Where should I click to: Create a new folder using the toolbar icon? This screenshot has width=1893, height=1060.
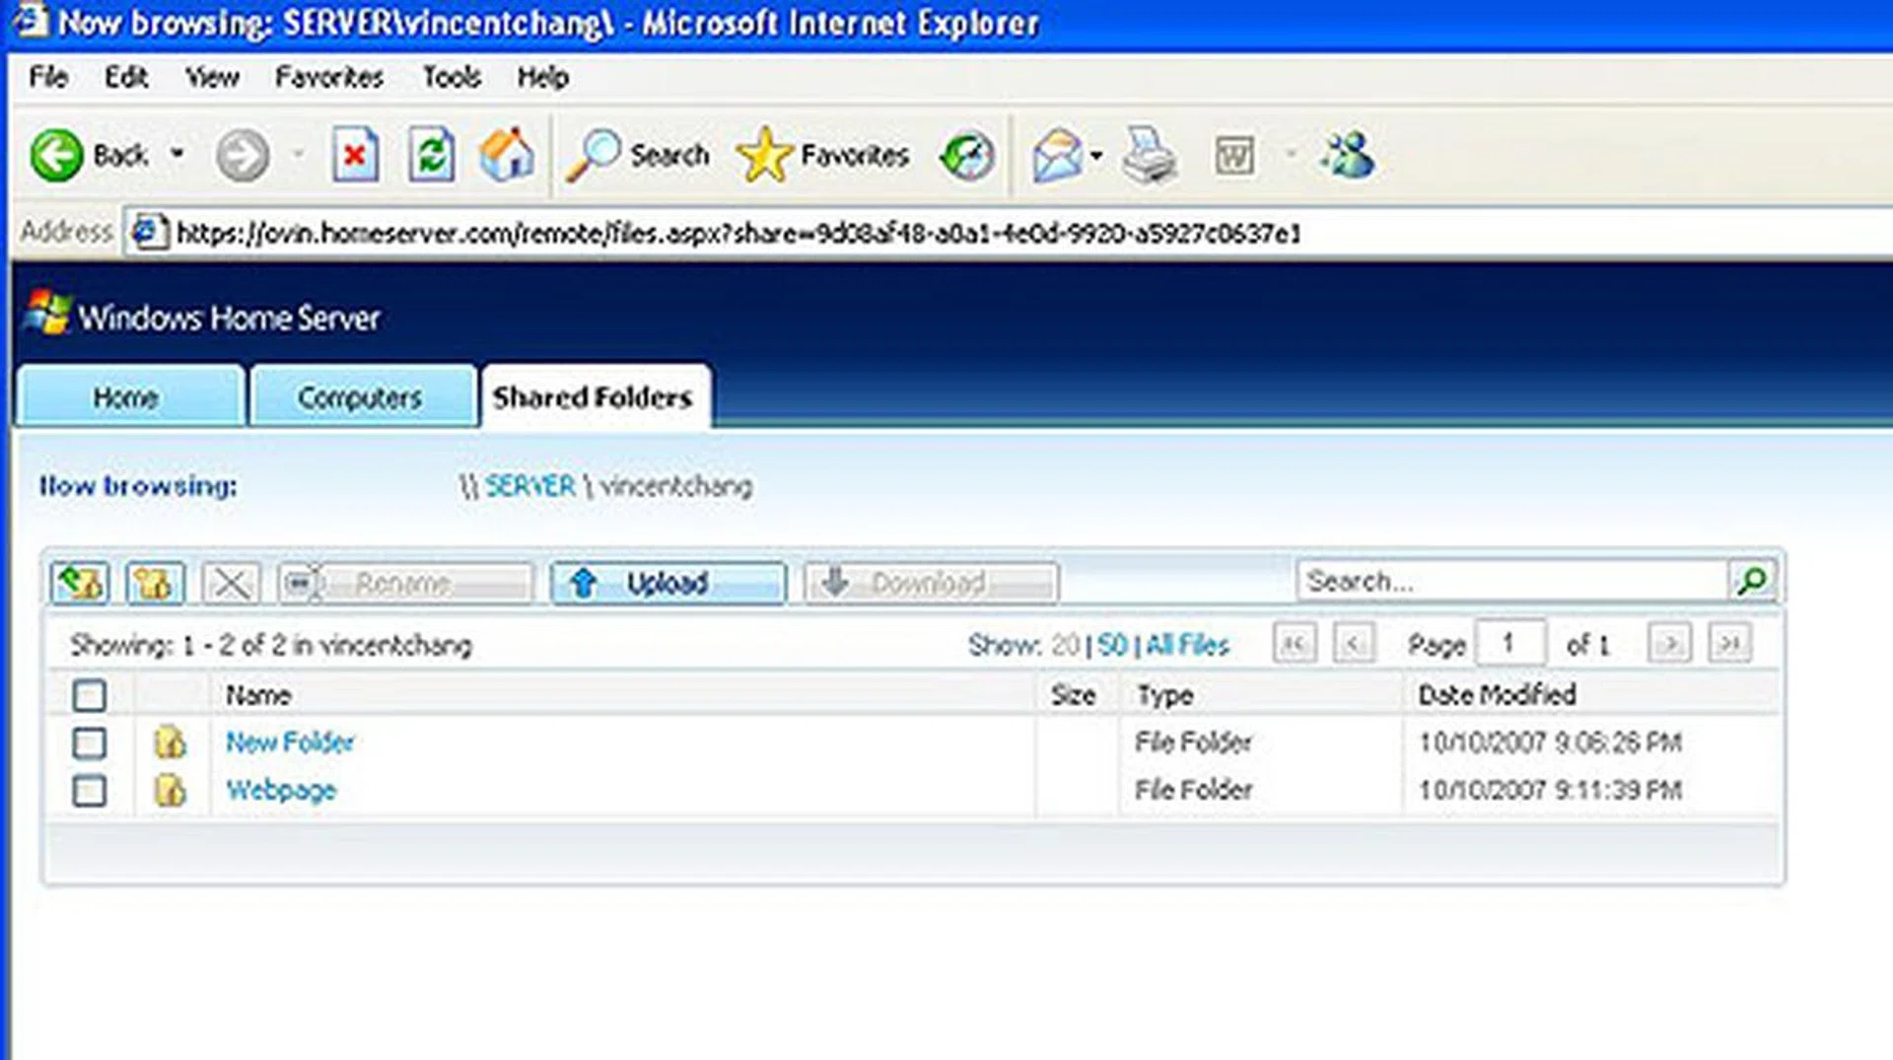click(153, 582)
